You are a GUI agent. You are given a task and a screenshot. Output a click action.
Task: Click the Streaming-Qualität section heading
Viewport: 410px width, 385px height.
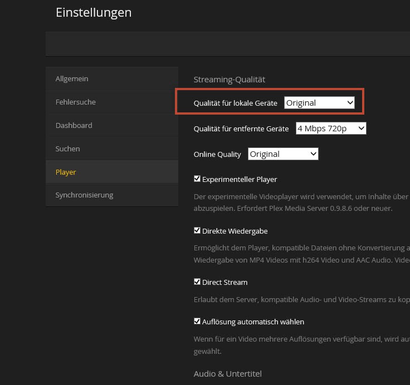point(229,80)
